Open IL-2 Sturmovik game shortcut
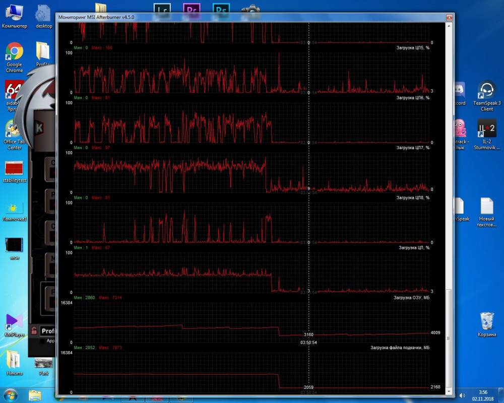 tap(487, 129)
